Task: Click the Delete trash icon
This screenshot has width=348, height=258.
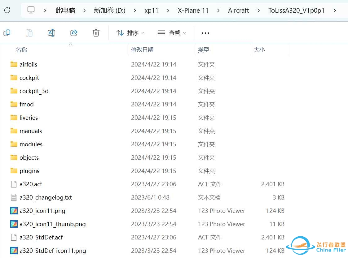Action: 96,32
